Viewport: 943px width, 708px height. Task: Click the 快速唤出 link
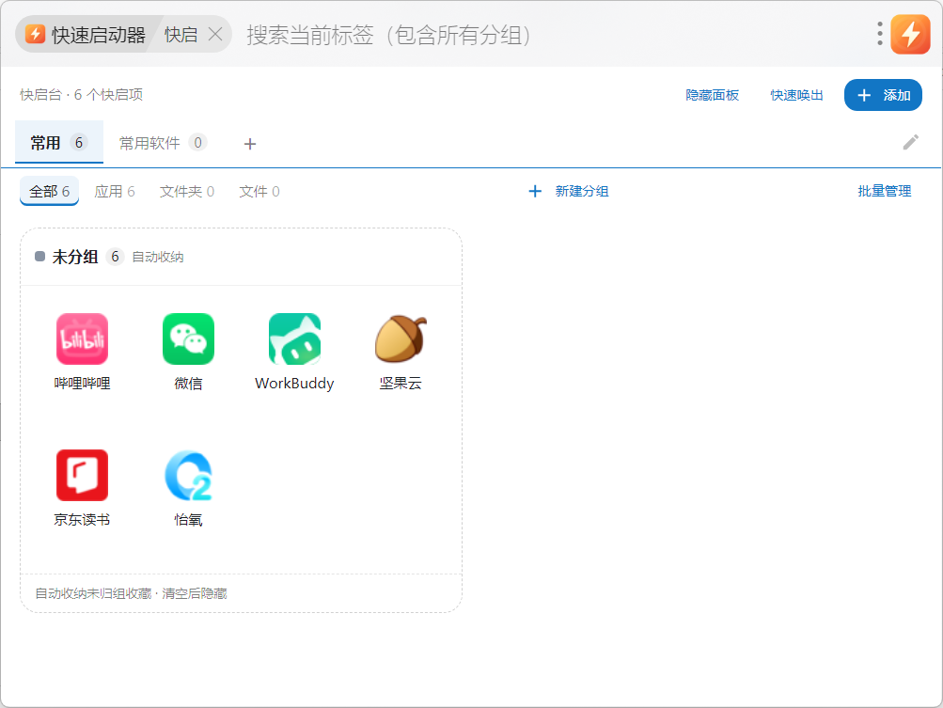coord(797,95)
